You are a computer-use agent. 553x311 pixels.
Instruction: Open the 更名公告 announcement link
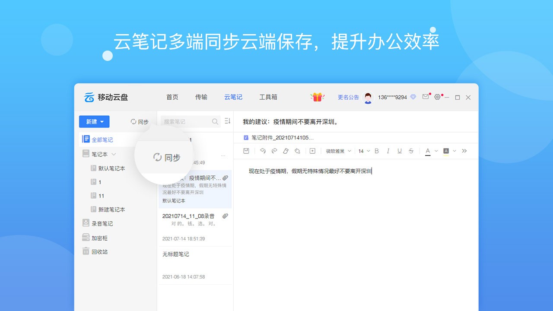(348, 97)
